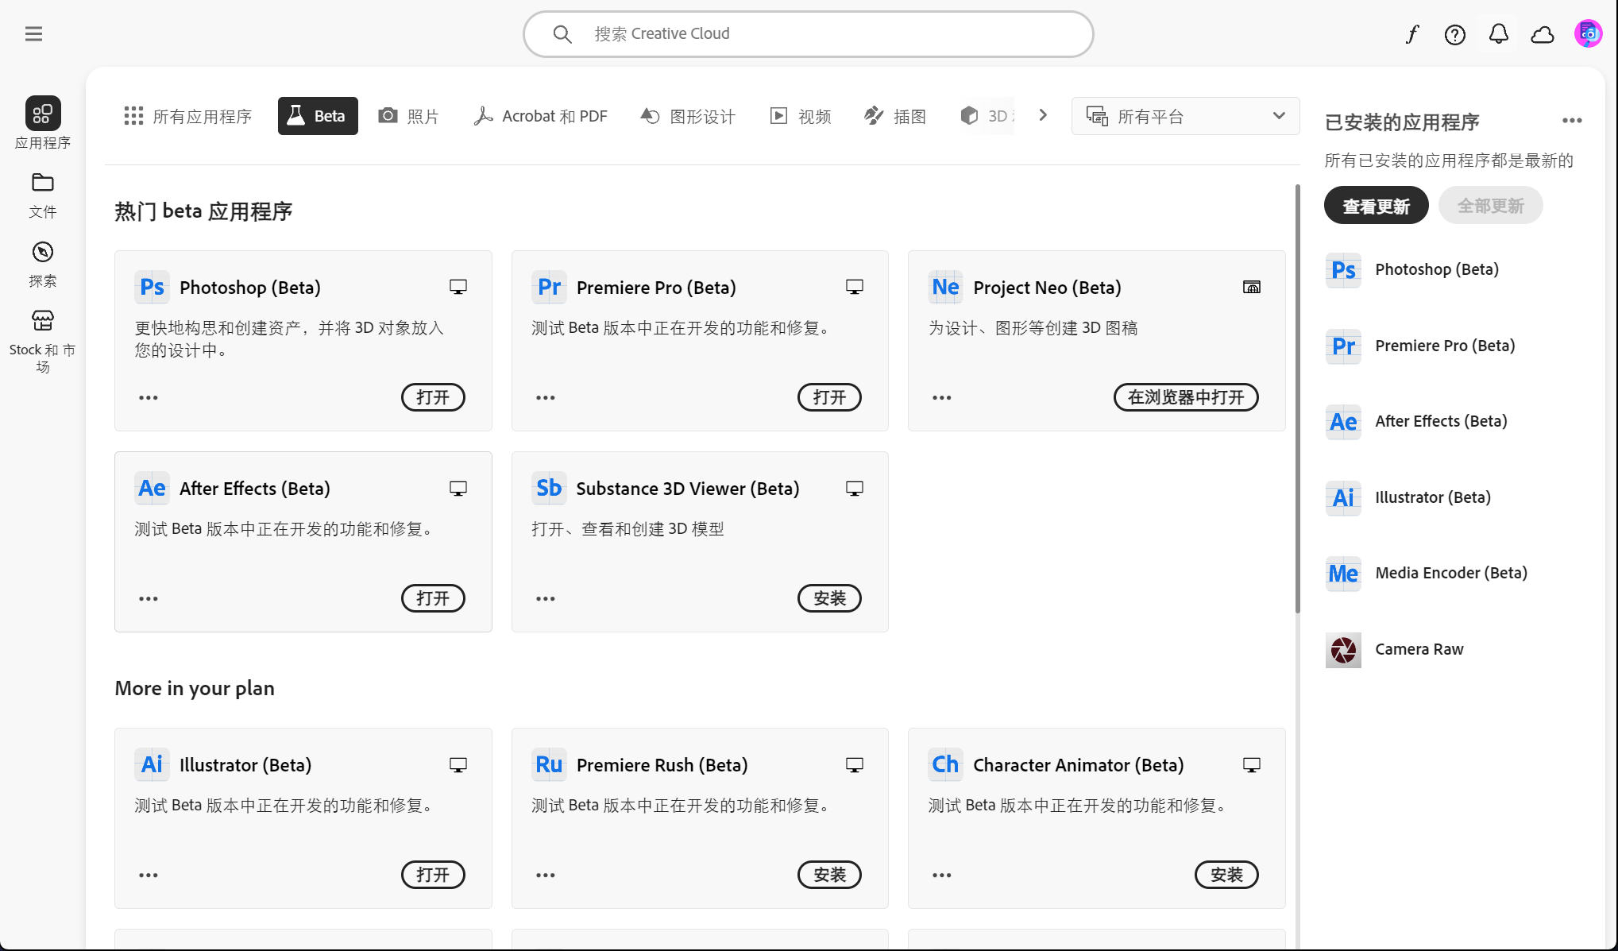This screenshot has height=951, width=1618.
Task: Go to Files in left sidebar
Action: (x=42, y=194)
